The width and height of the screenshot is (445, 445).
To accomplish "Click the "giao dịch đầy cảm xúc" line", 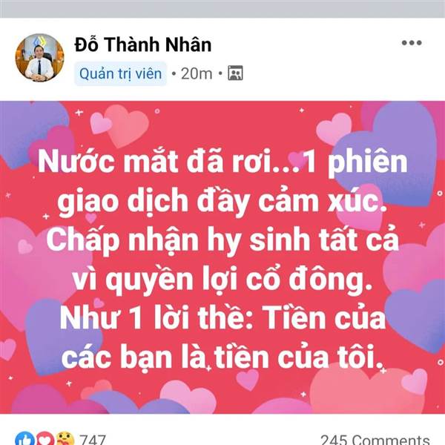I will coord(222,201).
